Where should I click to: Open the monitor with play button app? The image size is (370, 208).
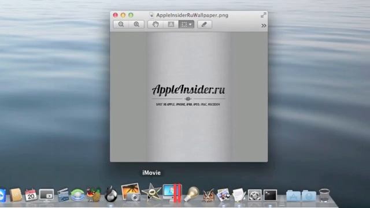46,195
